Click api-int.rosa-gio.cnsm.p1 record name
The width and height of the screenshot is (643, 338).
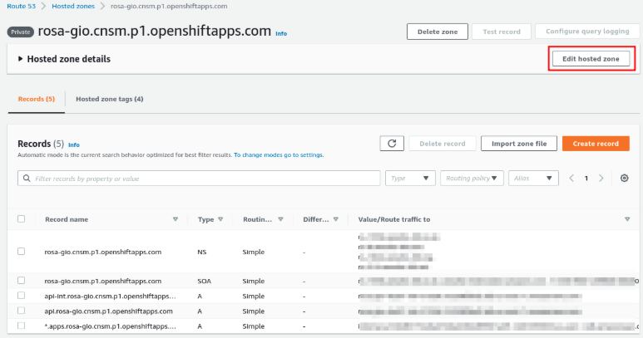click(x=111, y=296)
